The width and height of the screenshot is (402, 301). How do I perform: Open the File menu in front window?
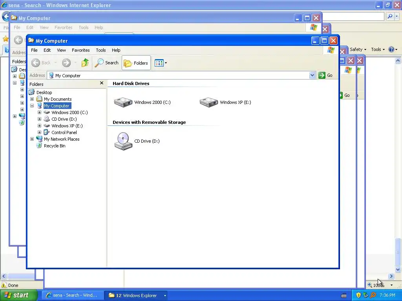coord(34,50)
